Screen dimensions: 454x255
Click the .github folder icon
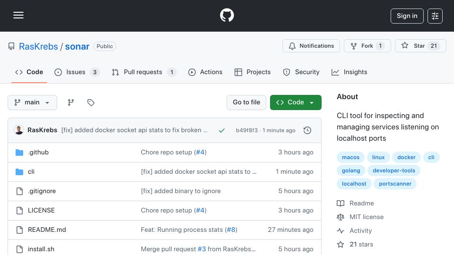(19, 153)
